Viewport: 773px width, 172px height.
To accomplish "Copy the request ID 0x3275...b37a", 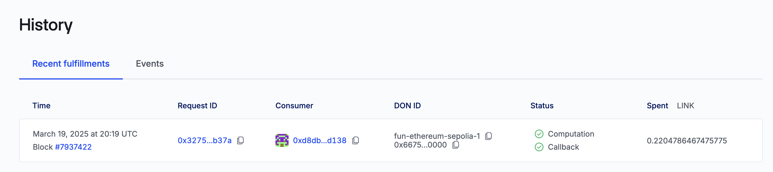I will point(240,140).
